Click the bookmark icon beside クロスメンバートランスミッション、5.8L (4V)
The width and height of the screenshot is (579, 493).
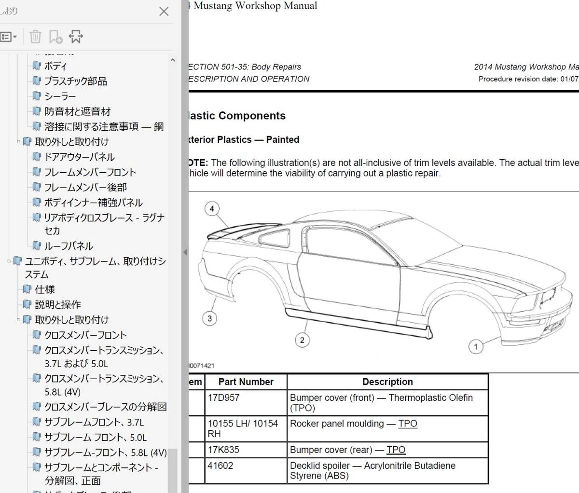pyautogui.click(x=37, y=378)
